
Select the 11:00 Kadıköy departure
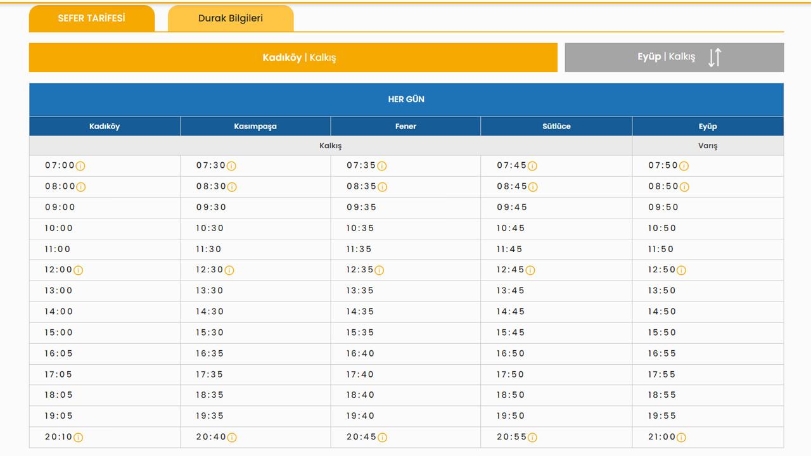tap(58, 249)
